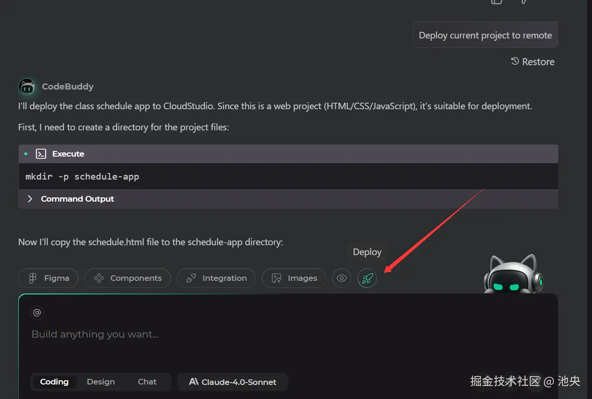Switch to the Design tab
This screenshot has height=399, width=592.
click(101, 382)
